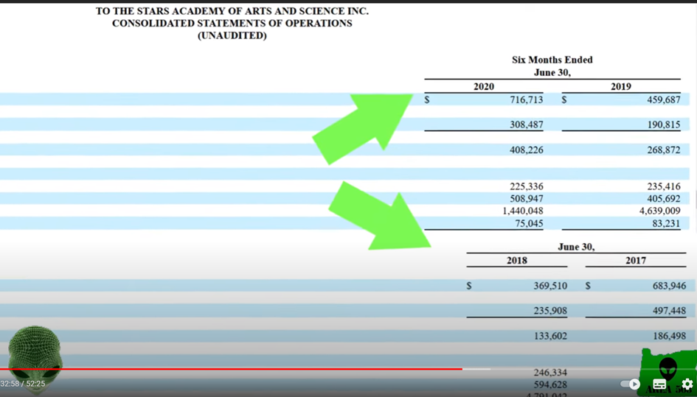The width and height of the screenshot is (697, 397).
Task: Click the (UNAUDITED) label
Action: 232,35
